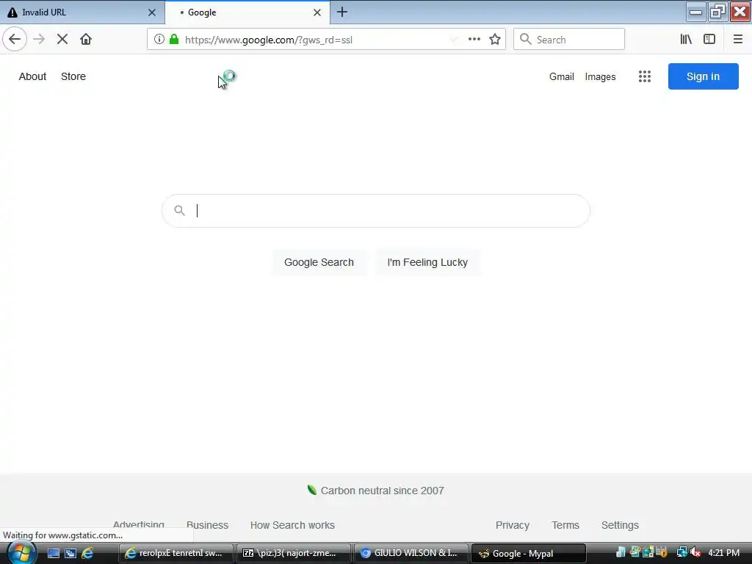The height and width of the screenshot is (564, 752).
Task: Click I'm Feeling Lucky button
Action: click(427, 262)
